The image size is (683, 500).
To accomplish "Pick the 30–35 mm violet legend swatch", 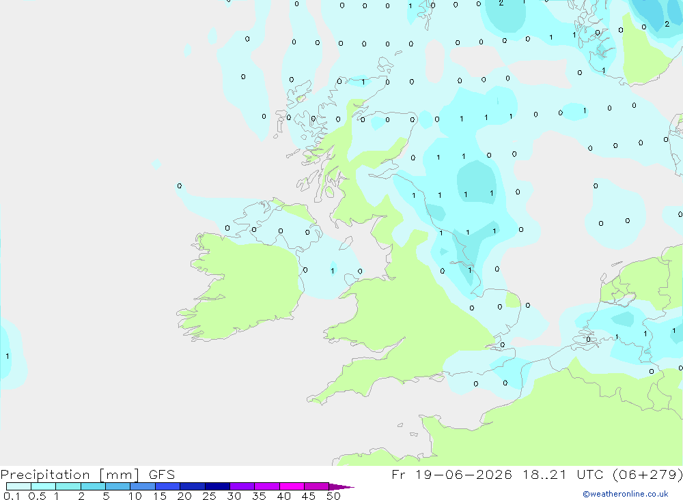I will [x=242, y=486].
